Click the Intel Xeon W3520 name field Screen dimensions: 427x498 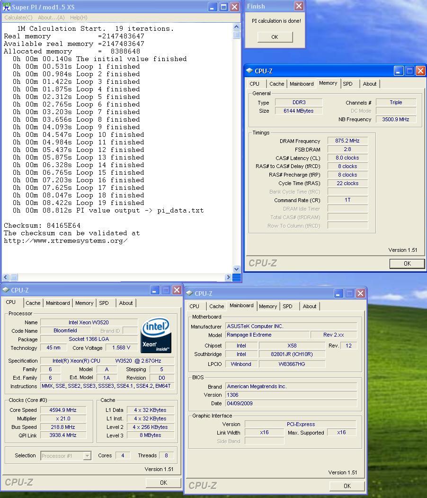point(89,322)
